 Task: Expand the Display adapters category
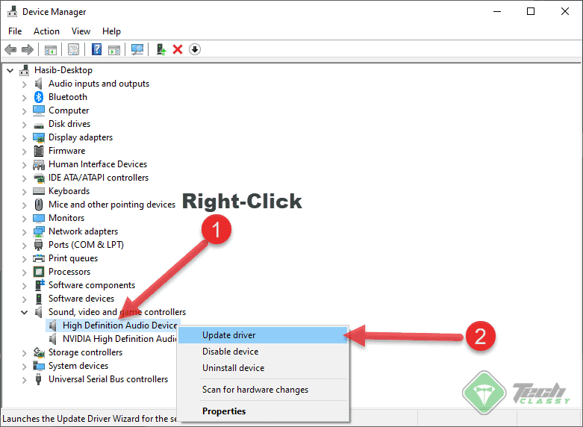click(24, 137)
